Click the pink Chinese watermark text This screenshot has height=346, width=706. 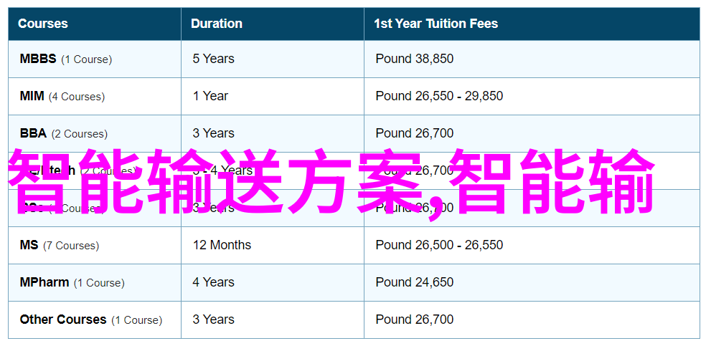click(x=332, y=182)
